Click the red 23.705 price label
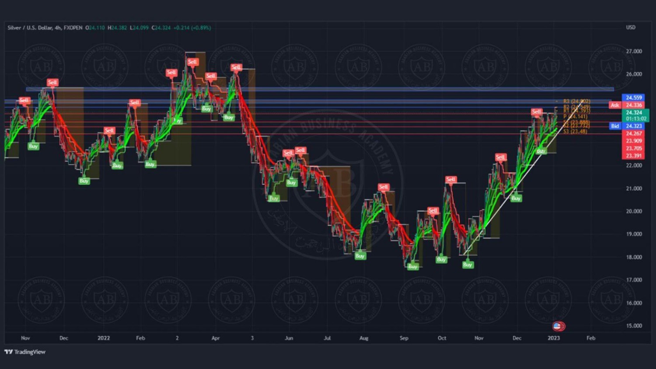 point(634,148)
